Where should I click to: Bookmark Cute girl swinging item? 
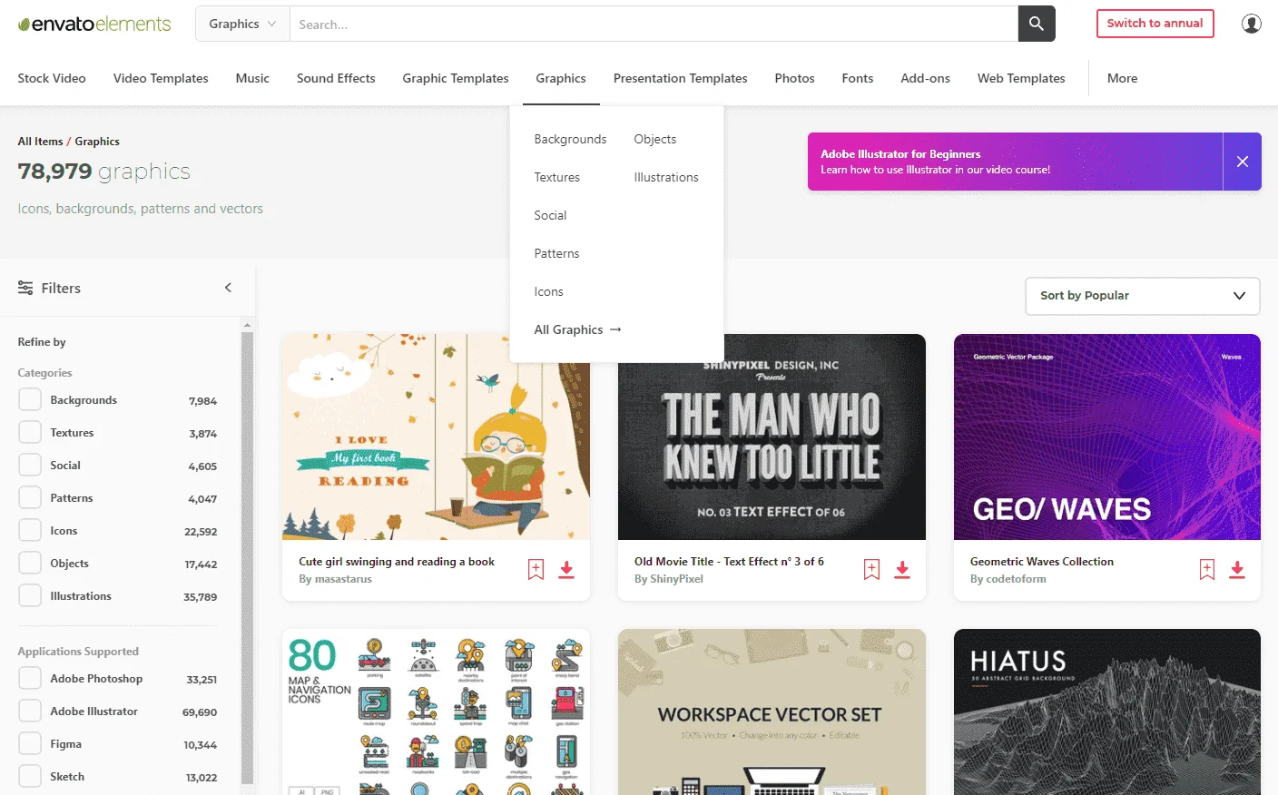tap(536, 569)
